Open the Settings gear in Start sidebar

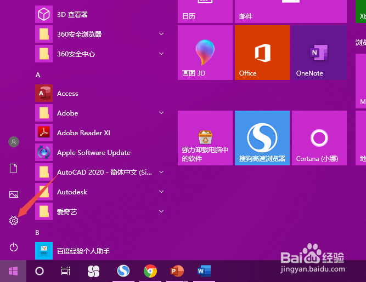click(x=14, y=220)
